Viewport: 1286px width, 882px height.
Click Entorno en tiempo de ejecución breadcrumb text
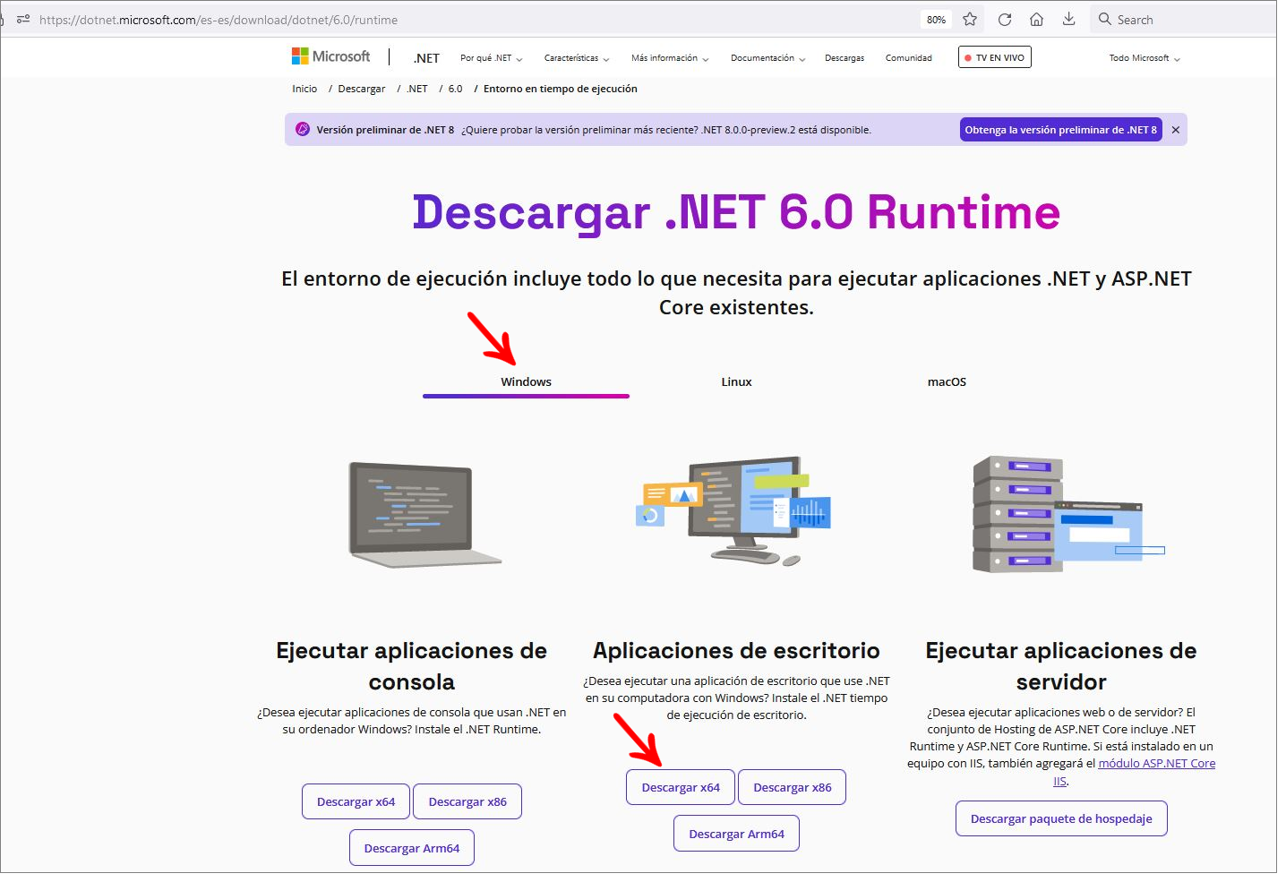561,89
